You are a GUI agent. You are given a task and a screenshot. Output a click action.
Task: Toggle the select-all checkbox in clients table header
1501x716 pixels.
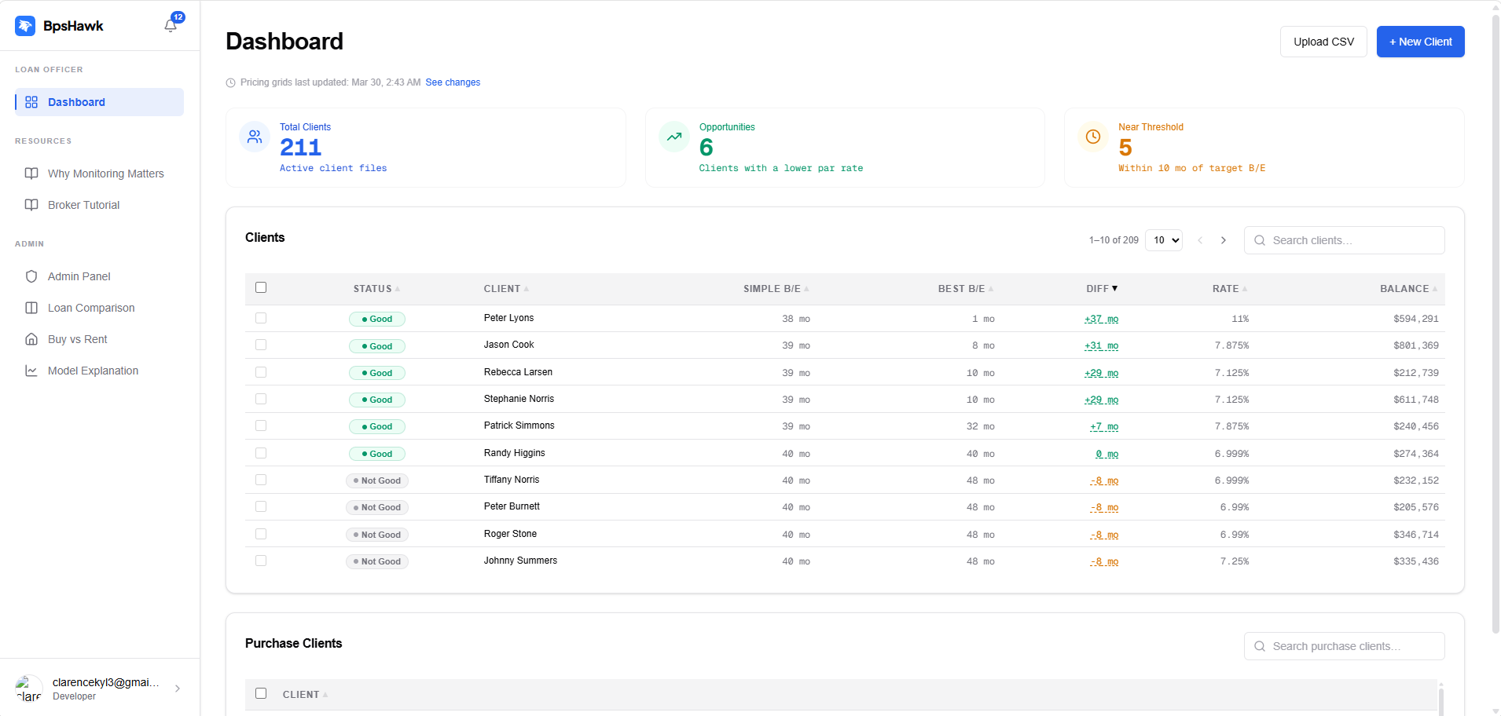tap(261, 287)
